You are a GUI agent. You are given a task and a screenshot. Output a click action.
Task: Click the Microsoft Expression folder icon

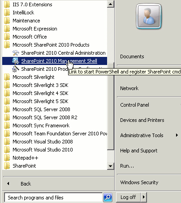click(x=7, y=29)
